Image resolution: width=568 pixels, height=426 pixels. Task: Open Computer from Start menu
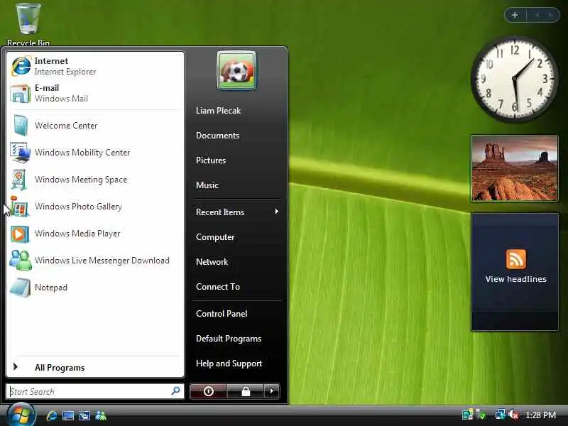click(x=236, y=237)
